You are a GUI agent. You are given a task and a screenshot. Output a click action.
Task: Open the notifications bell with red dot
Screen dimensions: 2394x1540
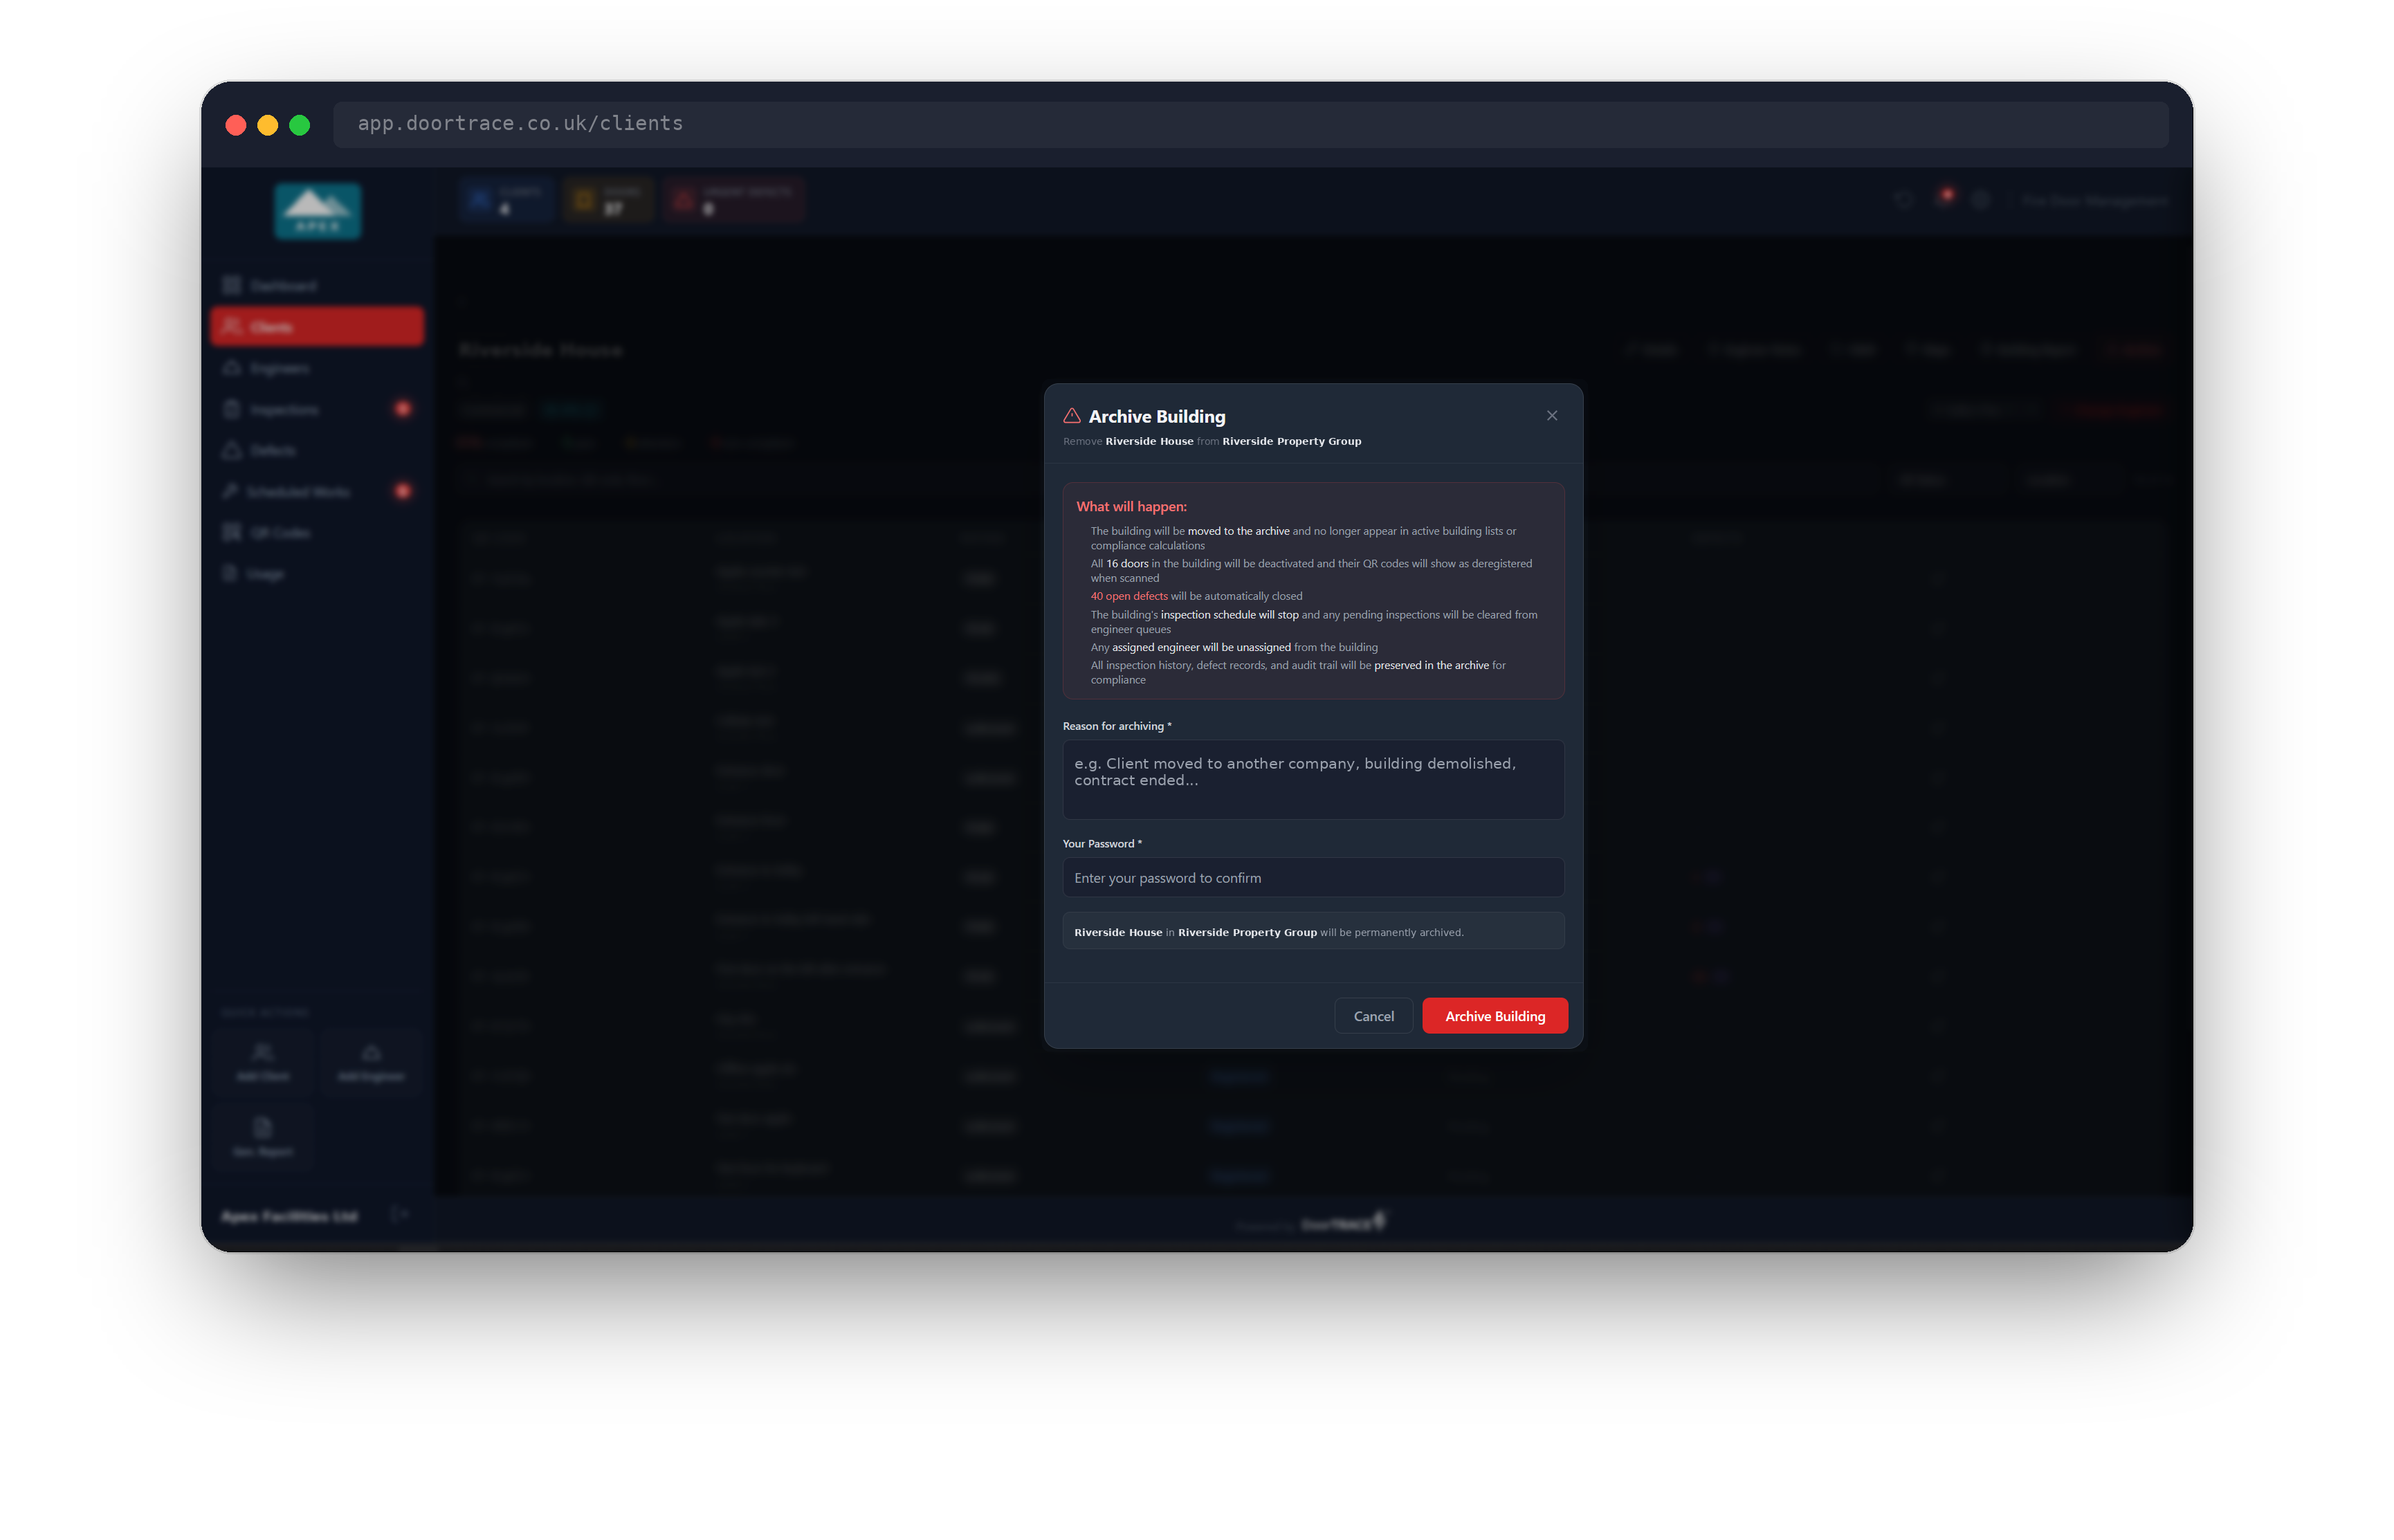click(1944, 199)
